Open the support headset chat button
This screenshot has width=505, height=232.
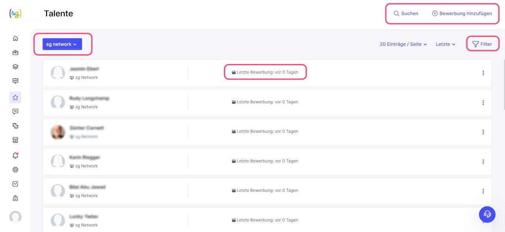click(x=487, y=214)
